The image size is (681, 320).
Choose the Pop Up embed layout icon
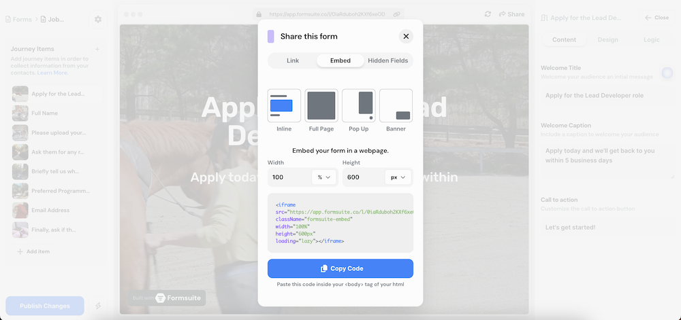(x=358, y=105)
